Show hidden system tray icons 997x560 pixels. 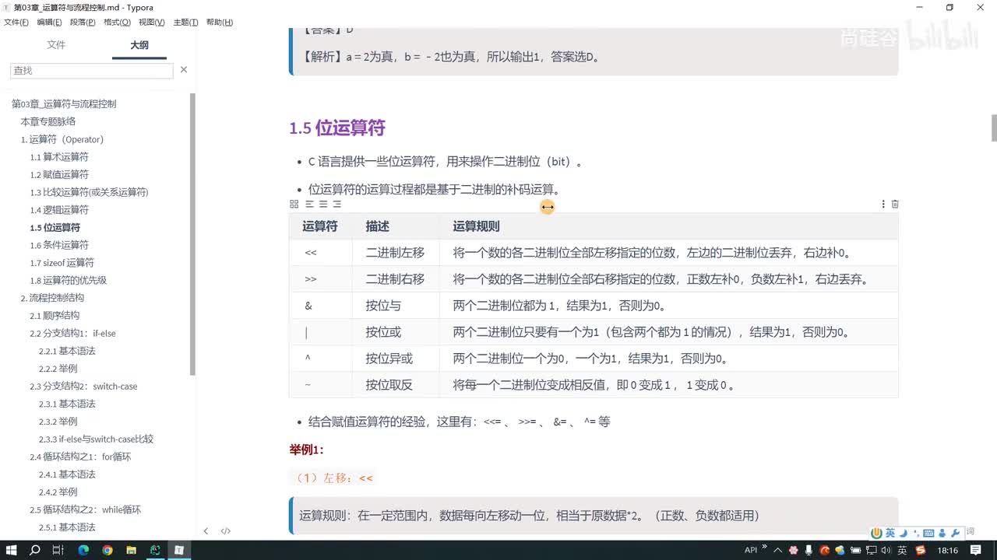point(777,550)
